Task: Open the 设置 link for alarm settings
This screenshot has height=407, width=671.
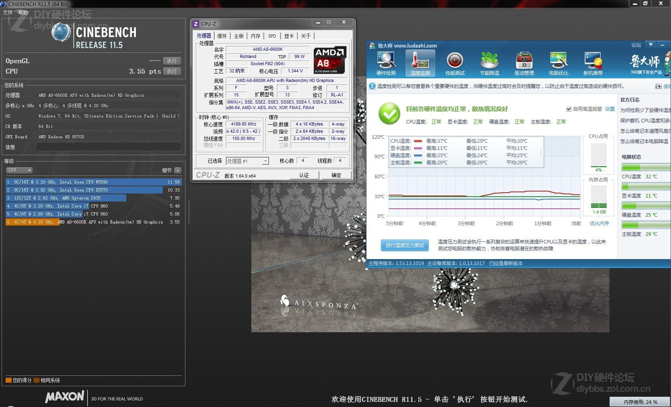Action: (610, 109)
